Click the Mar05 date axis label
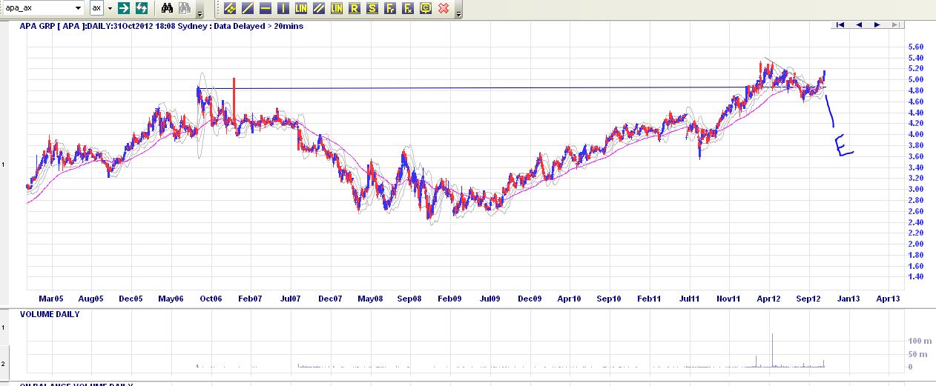Image resolution: width=936 pixels, height=386 pixels. tap(51, 299)
